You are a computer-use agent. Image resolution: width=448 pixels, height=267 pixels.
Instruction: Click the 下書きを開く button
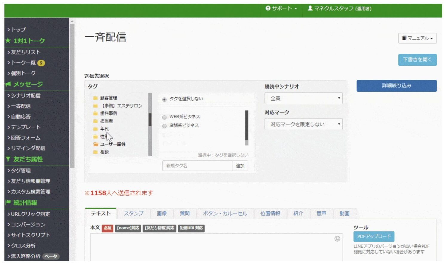[417, 60]
